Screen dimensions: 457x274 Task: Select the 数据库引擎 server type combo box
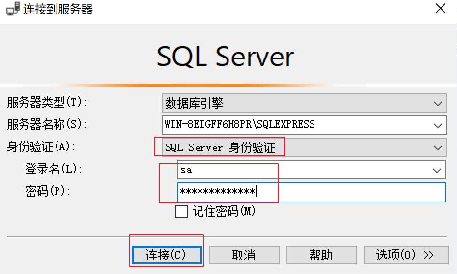point(304,103)
